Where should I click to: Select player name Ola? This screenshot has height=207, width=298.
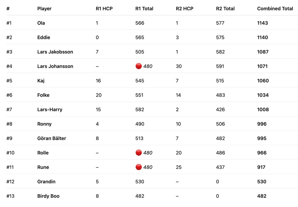(41, 23)
